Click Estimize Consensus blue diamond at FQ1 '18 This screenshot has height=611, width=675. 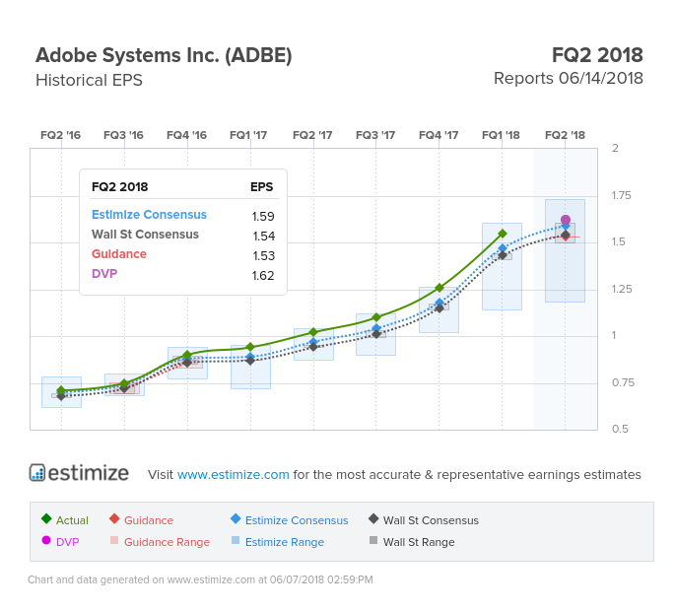[502, 248]
